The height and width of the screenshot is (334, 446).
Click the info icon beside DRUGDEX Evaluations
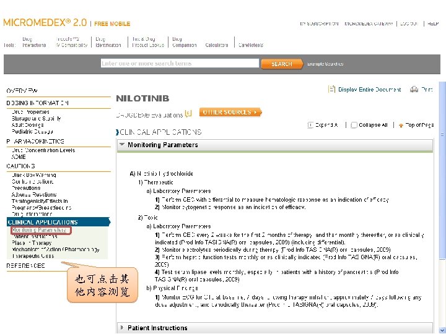[188, 114]
